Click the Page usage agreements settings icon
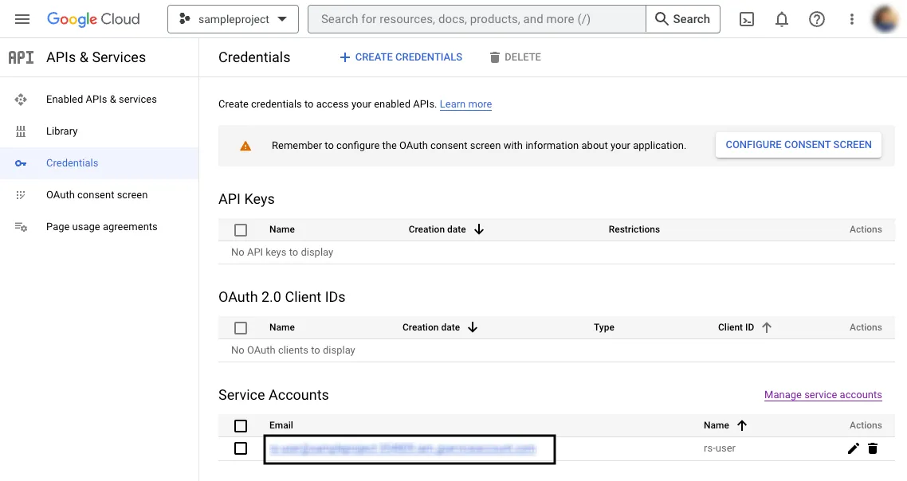The image size is (907, 481). coord(21,227)
